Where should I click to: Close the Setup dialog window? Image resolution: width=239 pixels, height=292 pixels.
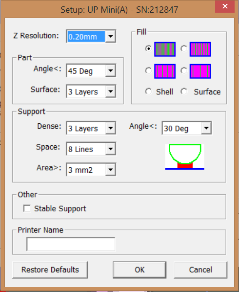point(225,6)
